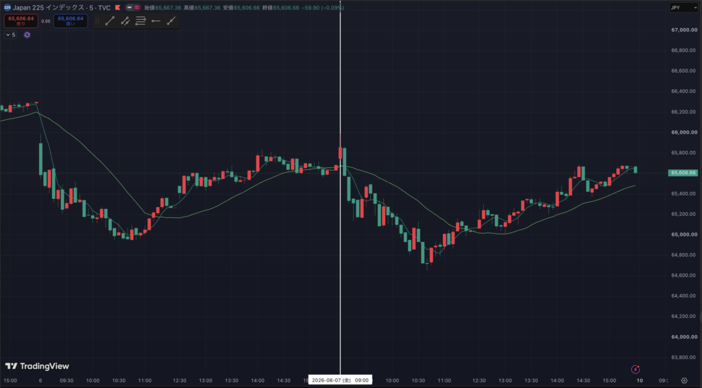Open the JPY currency dropdown
702x388 pixels.
click(683, 8)
